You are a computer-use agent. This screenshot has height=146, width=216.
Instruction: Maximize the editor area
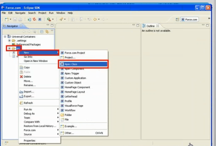(138, 25)
